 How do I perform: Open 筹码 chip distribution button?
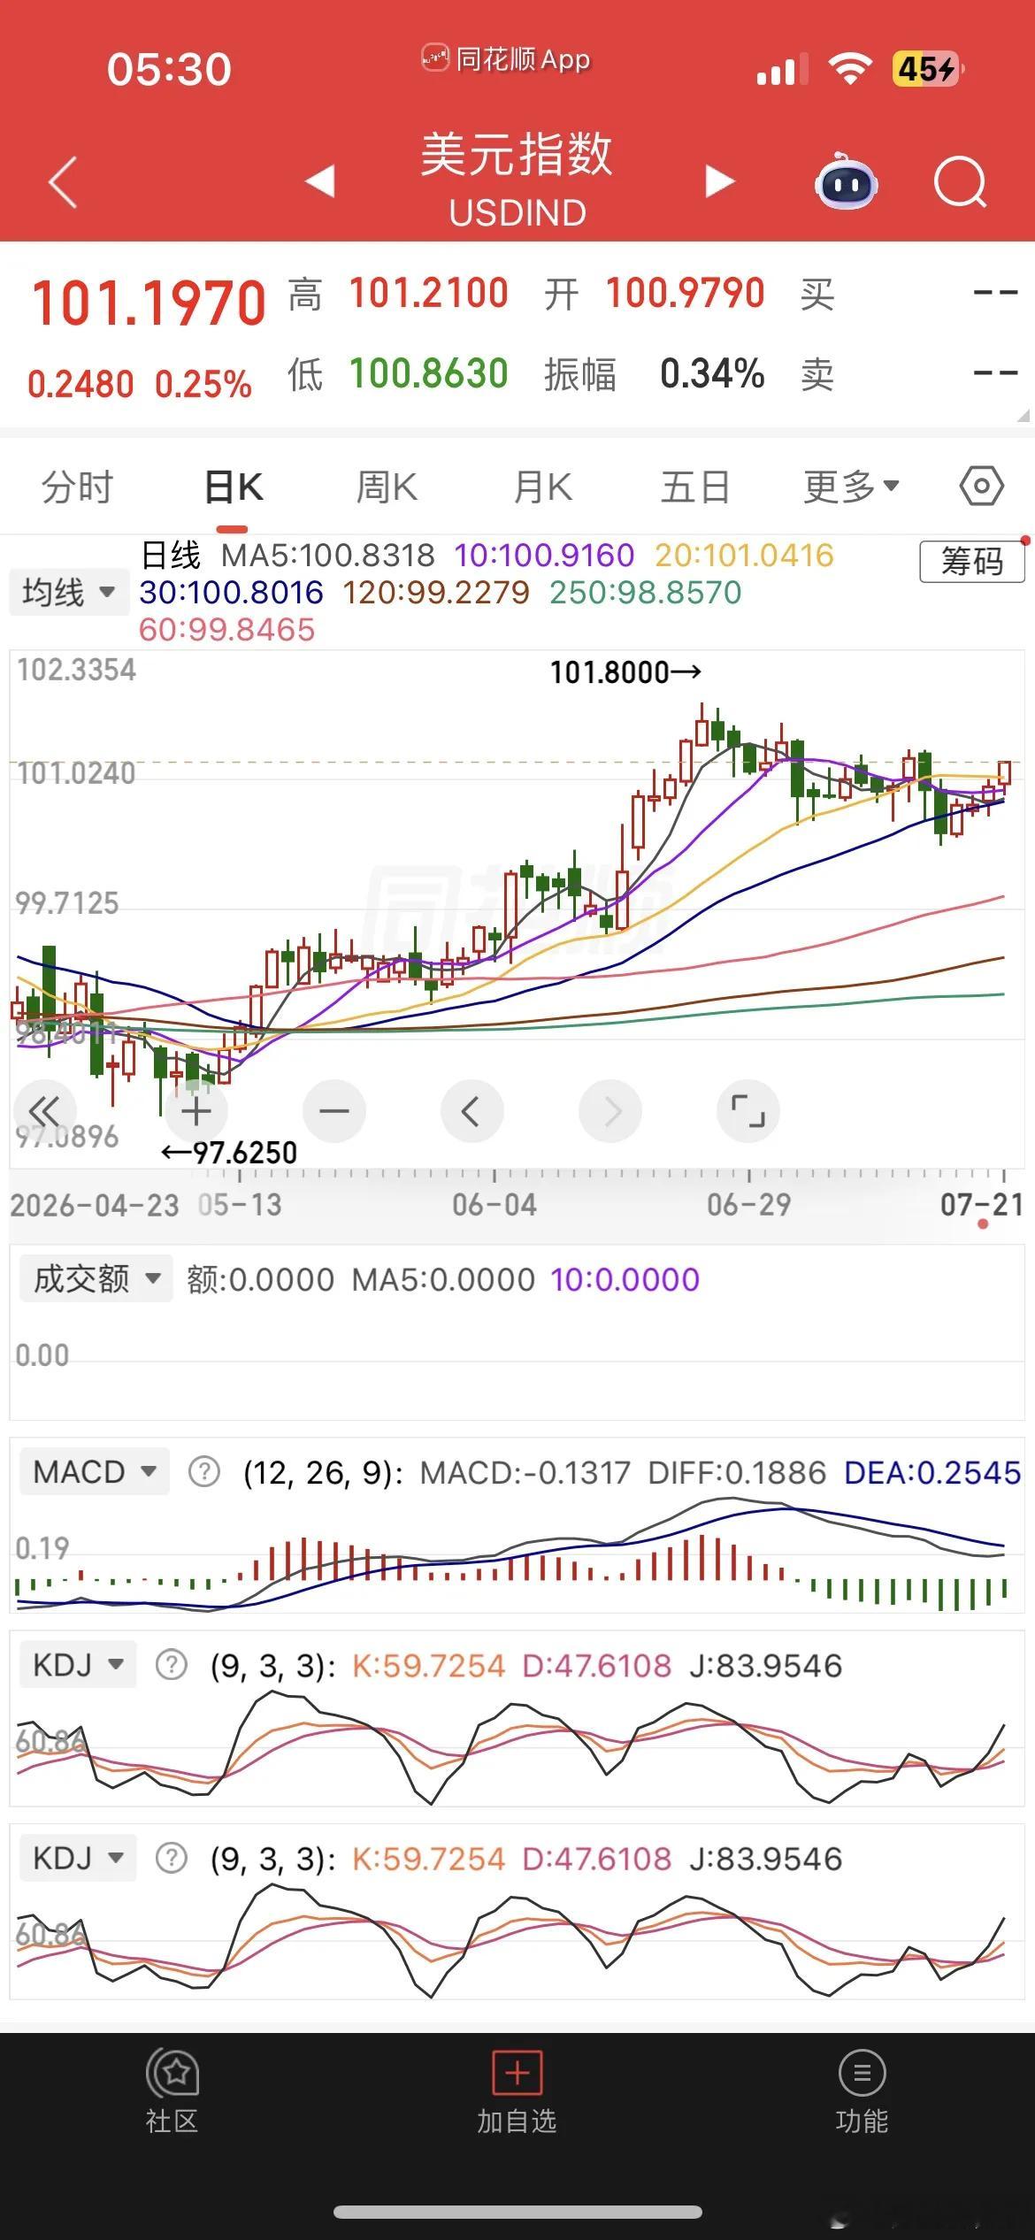click(971, 562)
